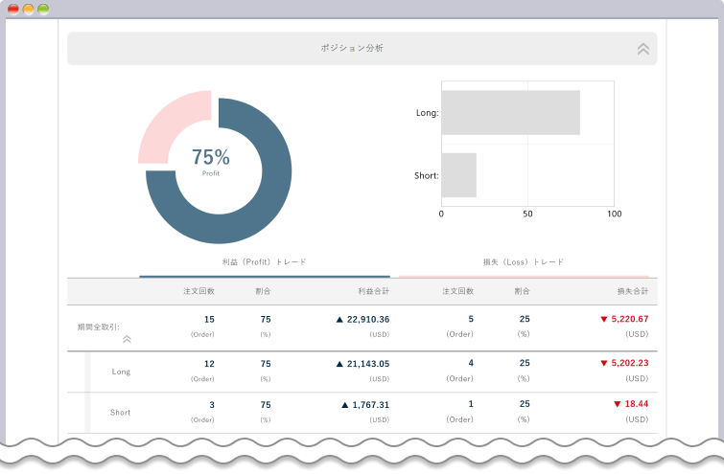Switch to the 利益（Profit）トレード tab
Image resolution: width=724 pixels, height=474 pixels.
(265, 261)
